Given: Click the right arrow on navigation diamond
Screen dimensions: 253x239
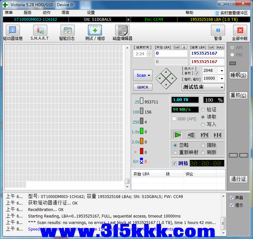Looking at the screenshot, I should [x=173, y=78].
